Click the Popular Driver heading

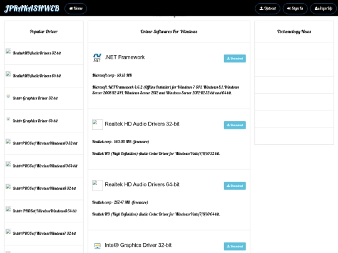point(44,32)
